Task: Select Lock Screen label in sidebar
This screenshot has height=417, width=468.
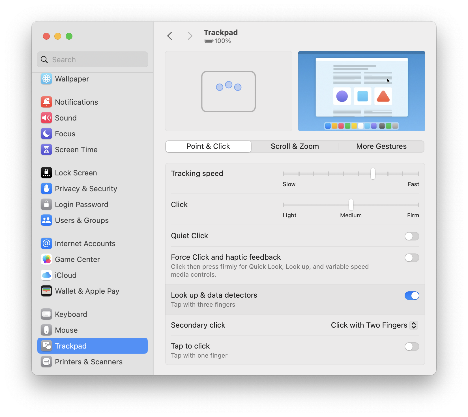Action: point(76,173)
